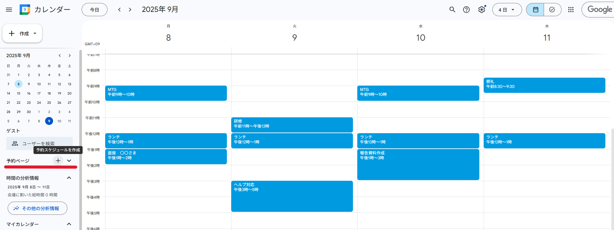Viewport: 614px width, 230px height.
Task: Search for a user in ゲスト field
Action: (x=39, y=143)
